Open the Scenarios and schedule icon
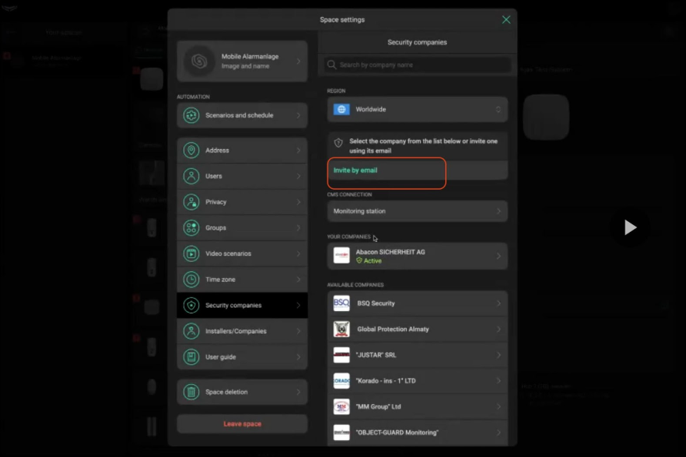 [191, 115]
